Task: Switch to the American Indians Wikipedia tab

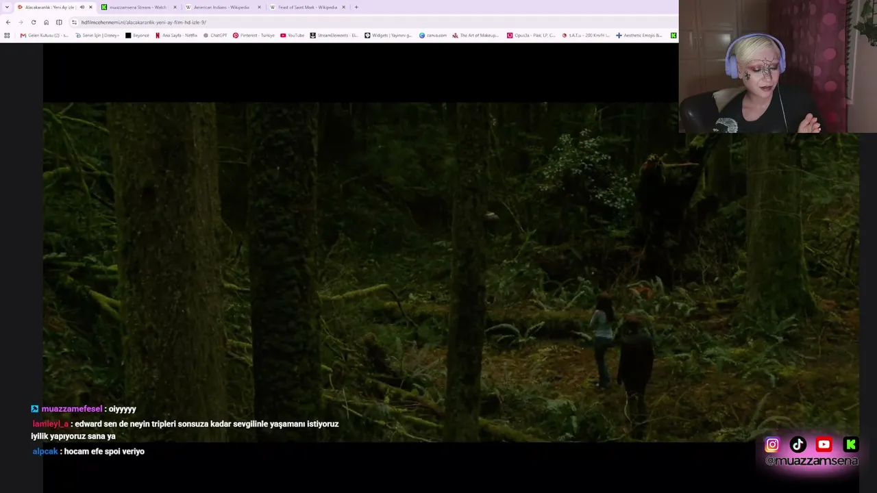Action: [x=223, y=8]
